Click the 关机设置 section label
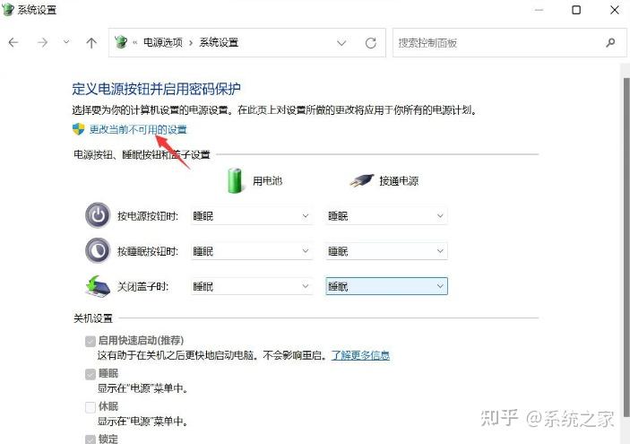Viewport: 630px width, 444px height. click(93, 318)
